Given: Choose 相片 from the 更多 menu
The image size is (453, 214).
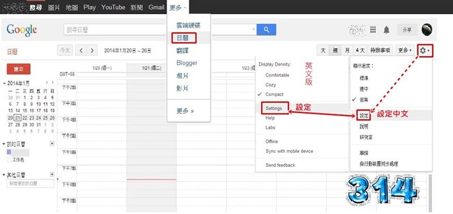Looking at the screenshot, I should point(182,76).
